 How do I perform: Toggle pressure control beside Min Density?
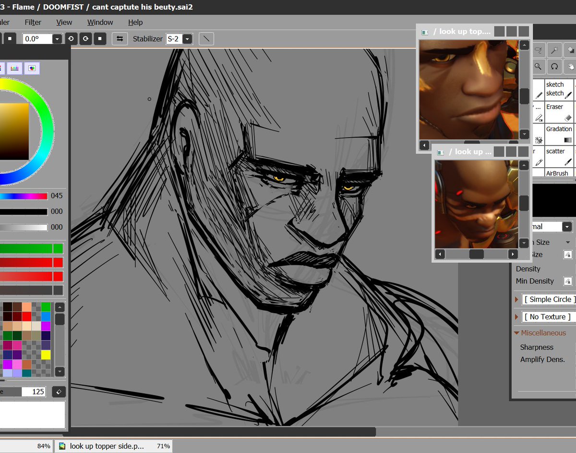pyautogui.click(x=568, y=281)
